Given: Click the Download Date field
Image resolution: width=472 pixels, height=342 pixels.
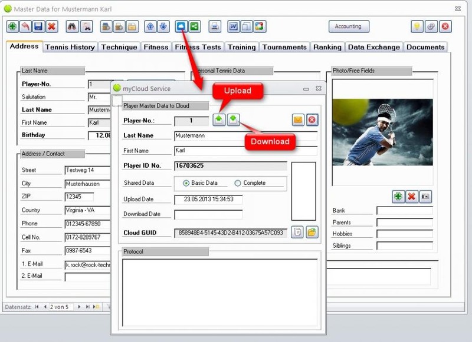Looking at the screenshot, I should click(x=208, y=214).
